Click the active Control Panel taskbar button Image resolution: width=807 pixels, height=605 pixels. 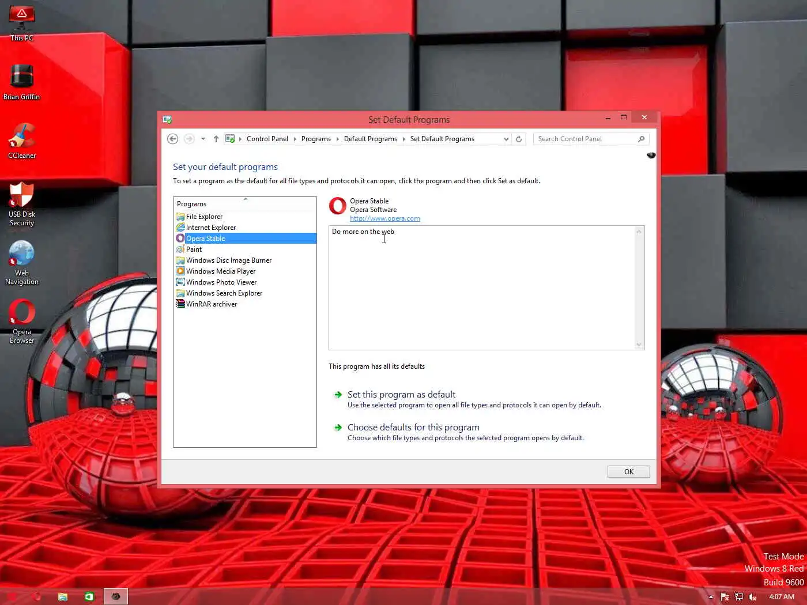115,596
